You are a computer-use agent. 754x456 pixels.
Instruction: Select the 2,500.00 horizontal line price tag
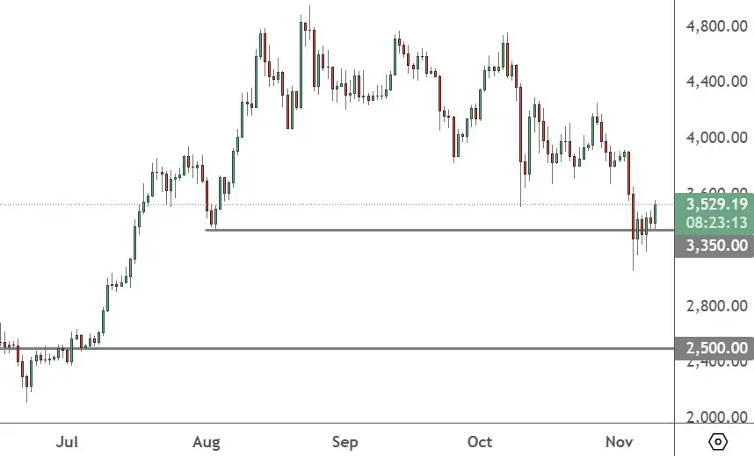click(x=713, y=349)
